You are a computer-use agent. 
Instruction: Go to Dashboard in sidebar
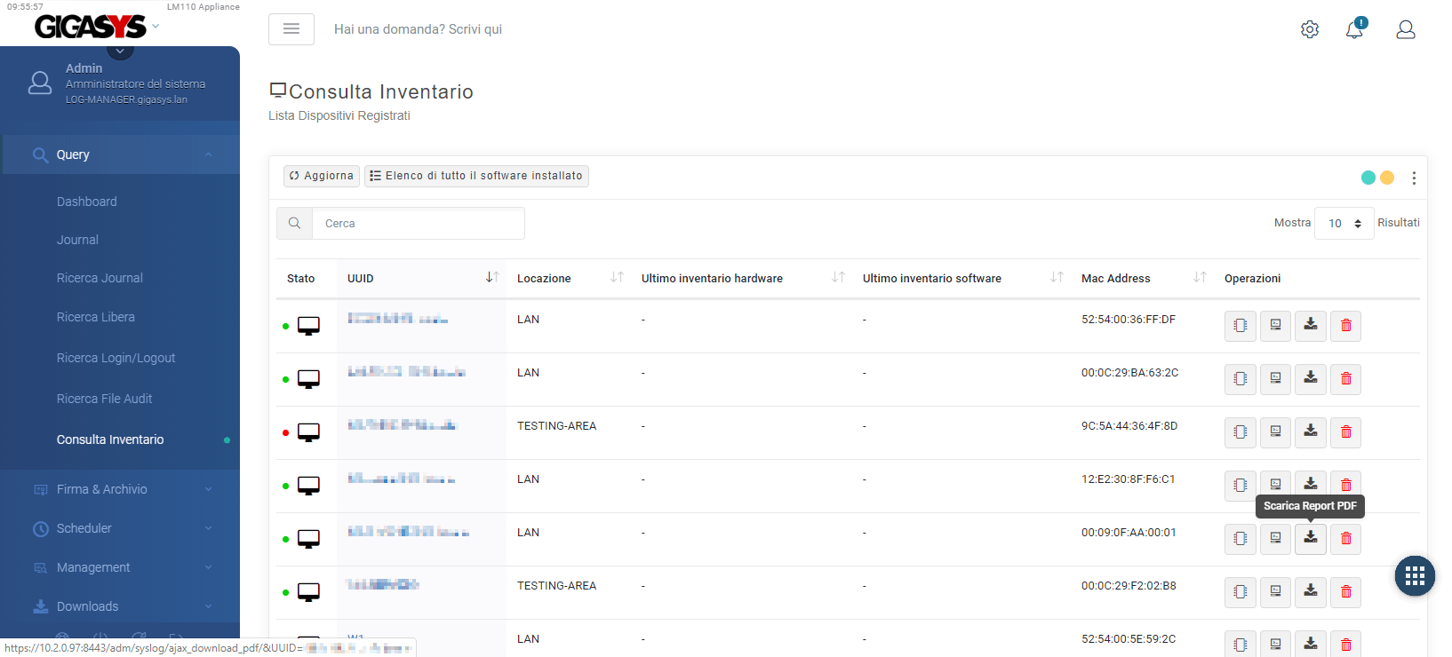[86, 202]
